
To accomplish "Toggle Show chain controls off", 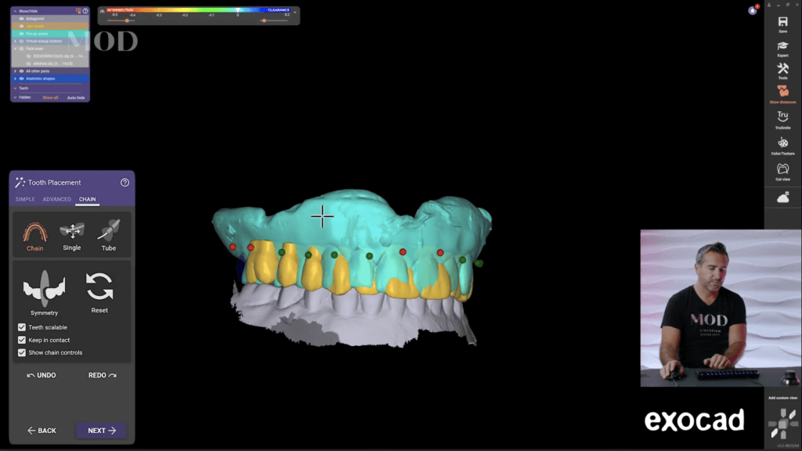I will [x=21, y=352].
